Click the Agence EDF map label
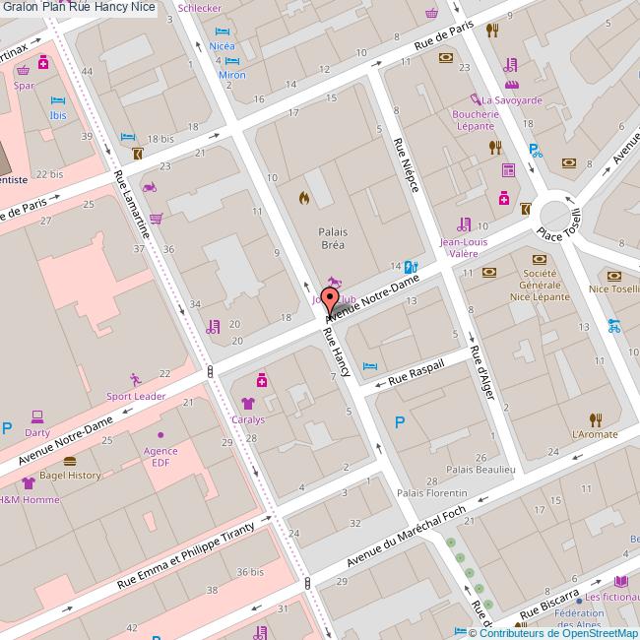640x640 pixels. (160, 457)
